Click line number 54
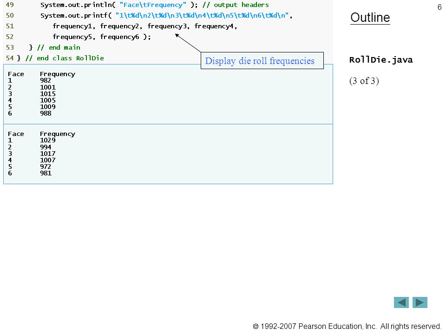This screenshot has height=334, width=446. point(10,58)
